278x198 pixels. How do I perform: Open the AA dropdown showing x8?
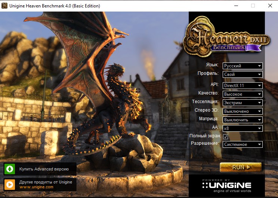[243, 128]
